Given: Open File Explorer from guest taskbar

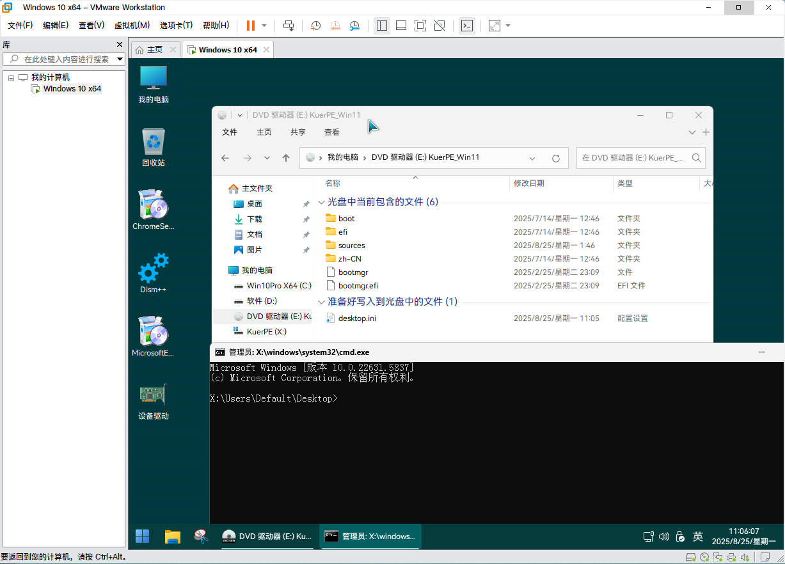Looking at the screenshot, I should tap(172, 537).
